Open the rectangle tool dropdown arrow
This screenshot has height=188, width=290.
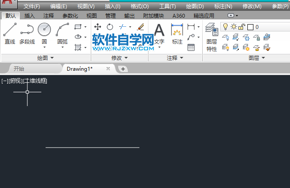[x=86, y=27]
